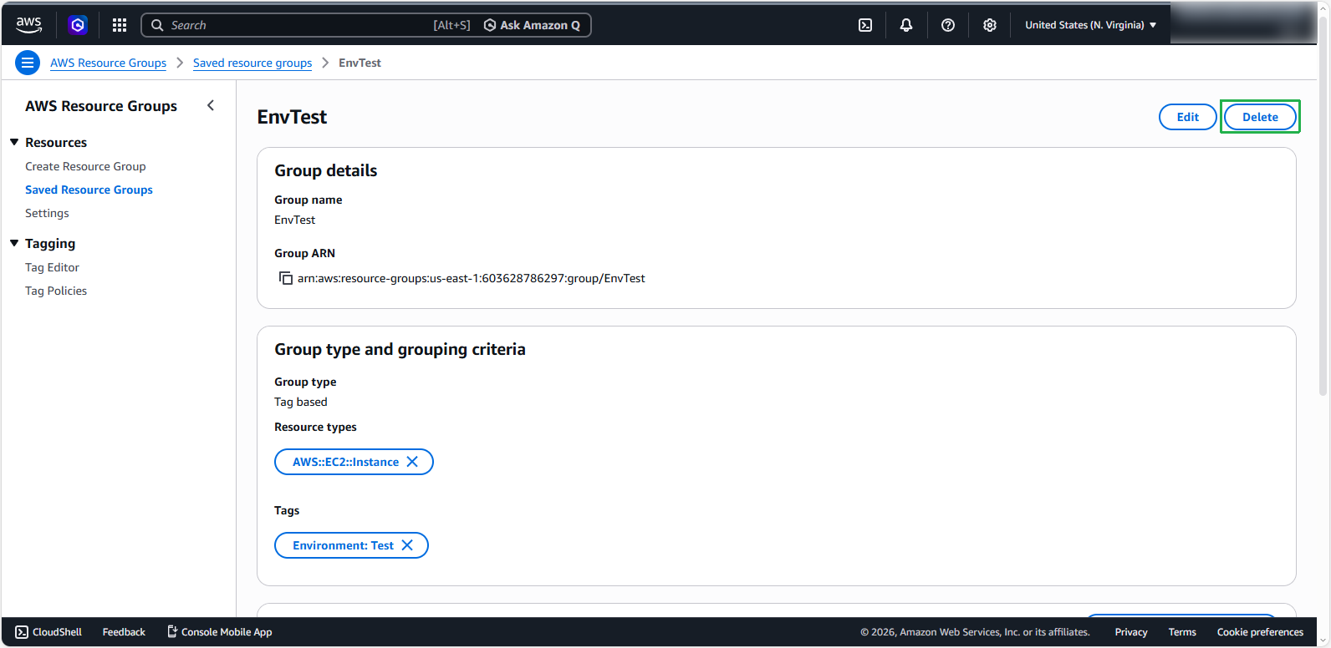Click the Tag based group type value
The image size is (1331, 648).
(301, 402)
